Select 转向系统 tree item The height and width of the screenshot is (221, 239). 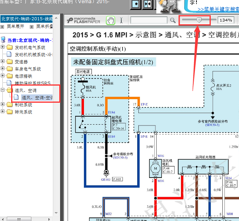[23, 112]
